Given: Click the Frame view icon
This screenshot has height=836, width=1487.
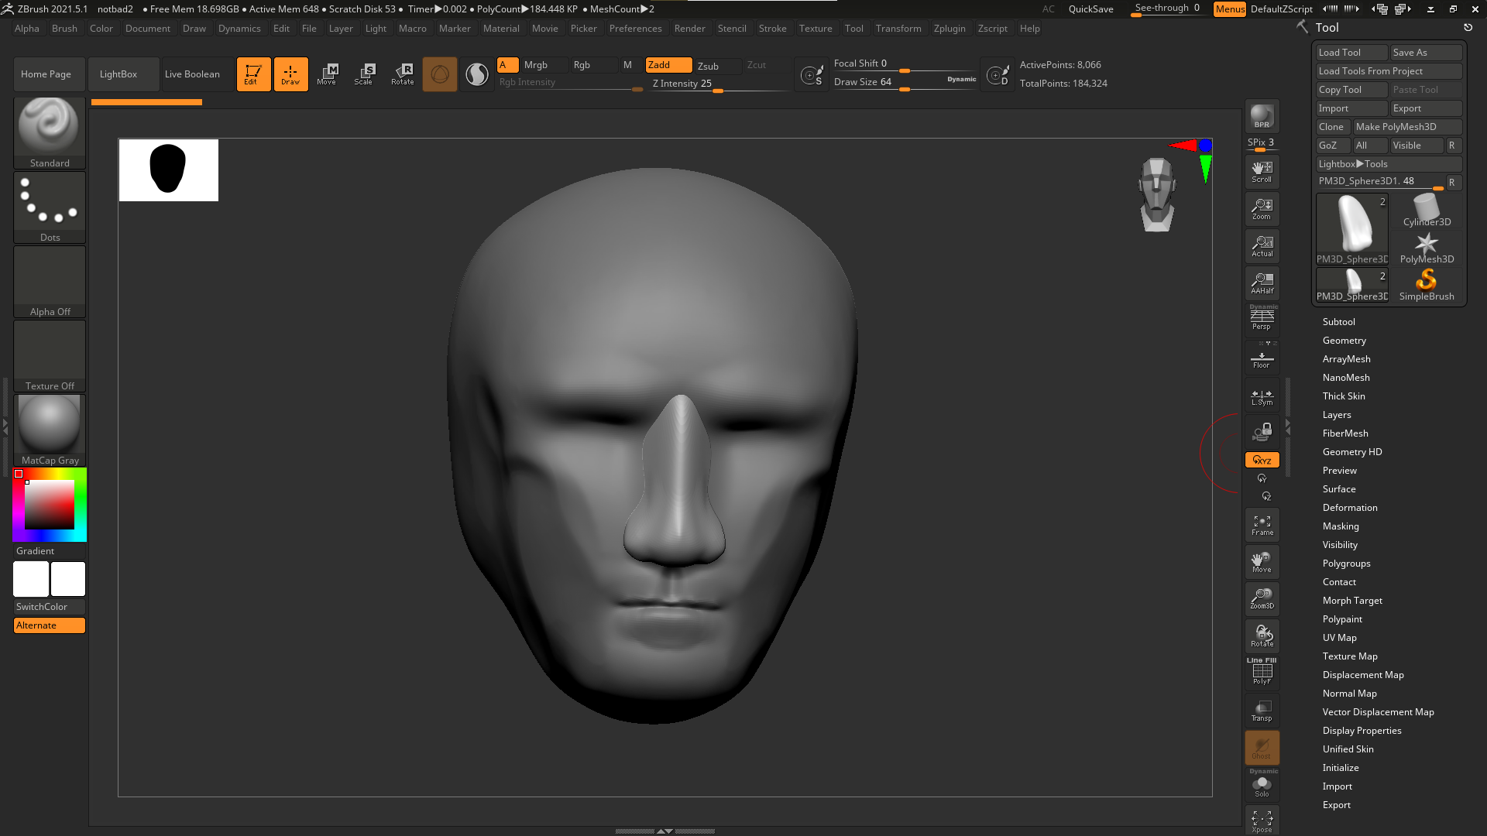Looking at the screenshot, I should tap(1262, 526).
